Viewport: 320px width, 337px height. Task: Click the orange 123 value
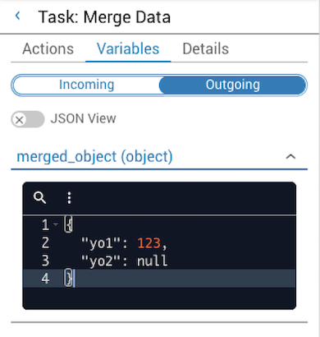point(149,243)
